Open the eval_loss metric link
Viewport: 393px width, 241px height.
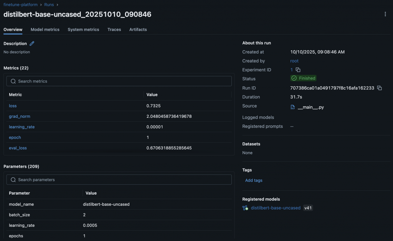pos(18,148)
